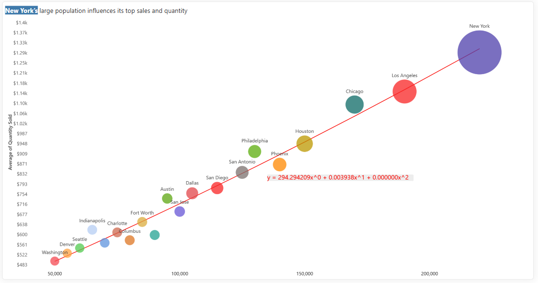
Task: Click the Denver orange bubble
Action: coord(67,253)
